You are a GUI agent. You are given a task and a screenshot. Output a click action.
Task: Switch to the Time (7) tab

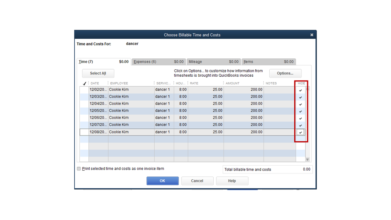[x=104, y=61]
